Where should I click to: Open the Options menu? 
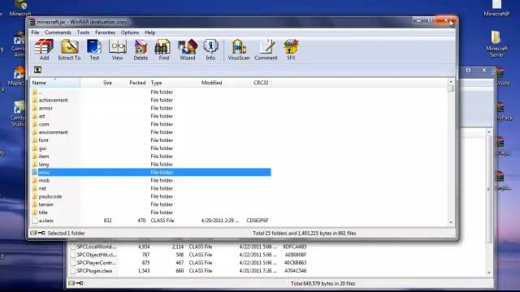coord(130,32)
